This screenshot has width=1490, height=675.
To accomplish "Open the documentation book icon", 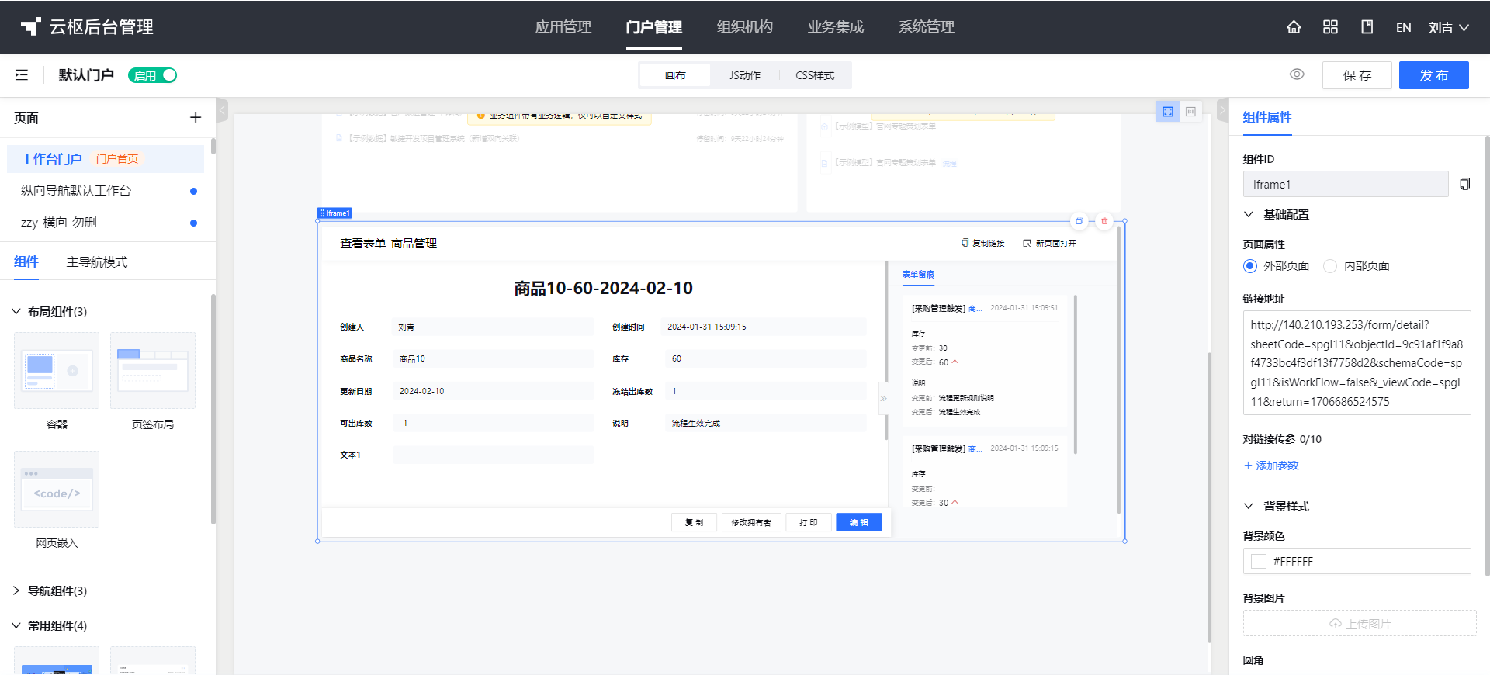I will pos(1367,27).
